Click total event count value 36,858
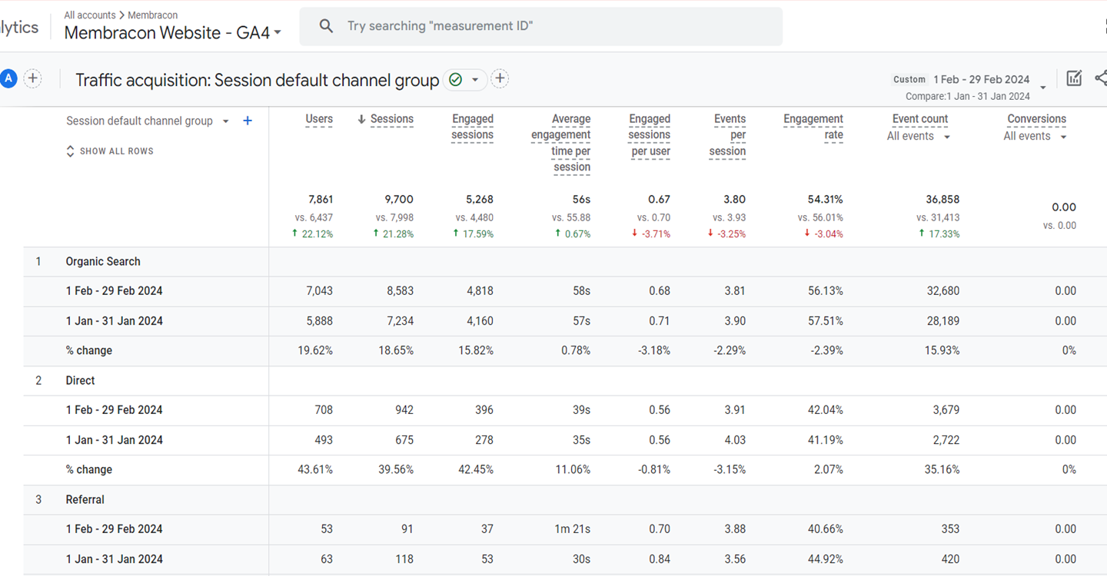 click(942, 199)
